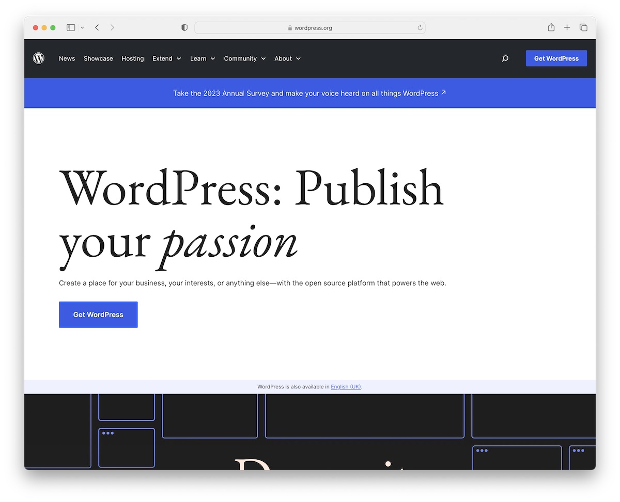Follow the 2023 Annual Survey banner link
The height and width of the screenshot is (502, 620).
(309, 93)
